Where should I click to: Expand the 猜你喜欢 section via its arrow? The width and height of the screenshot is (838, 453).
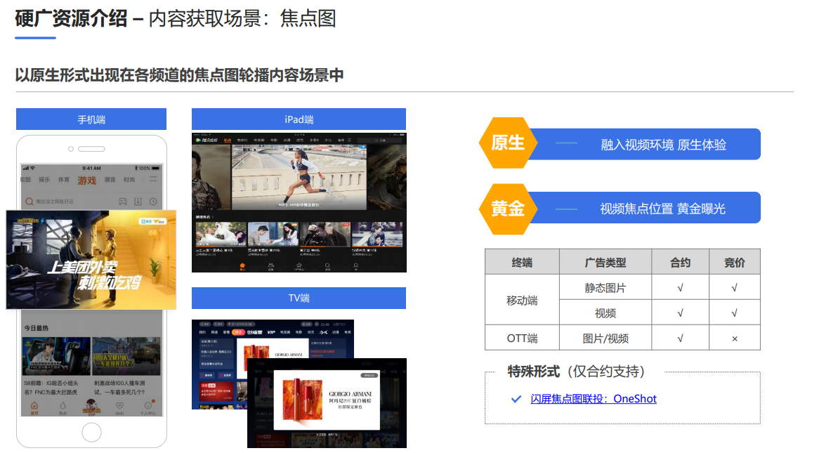click(213, 217)
